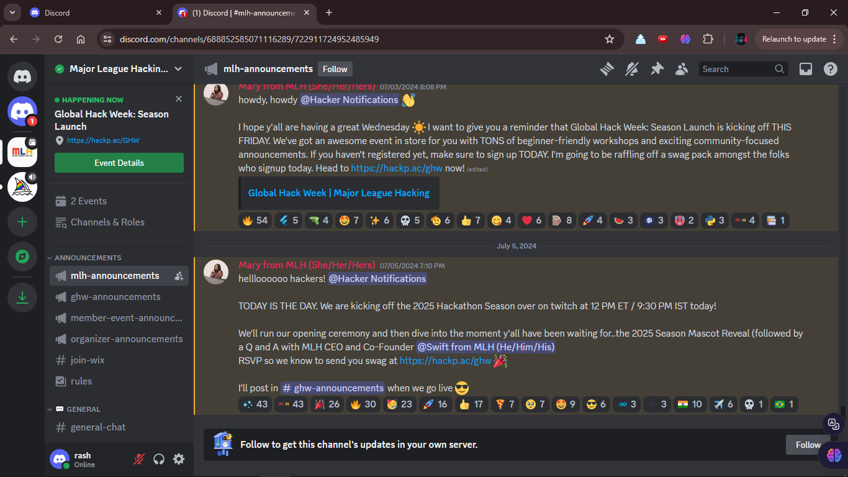Open Discord help question mark icon
This screenshot has width=848, height=477.
click(831, 69)
